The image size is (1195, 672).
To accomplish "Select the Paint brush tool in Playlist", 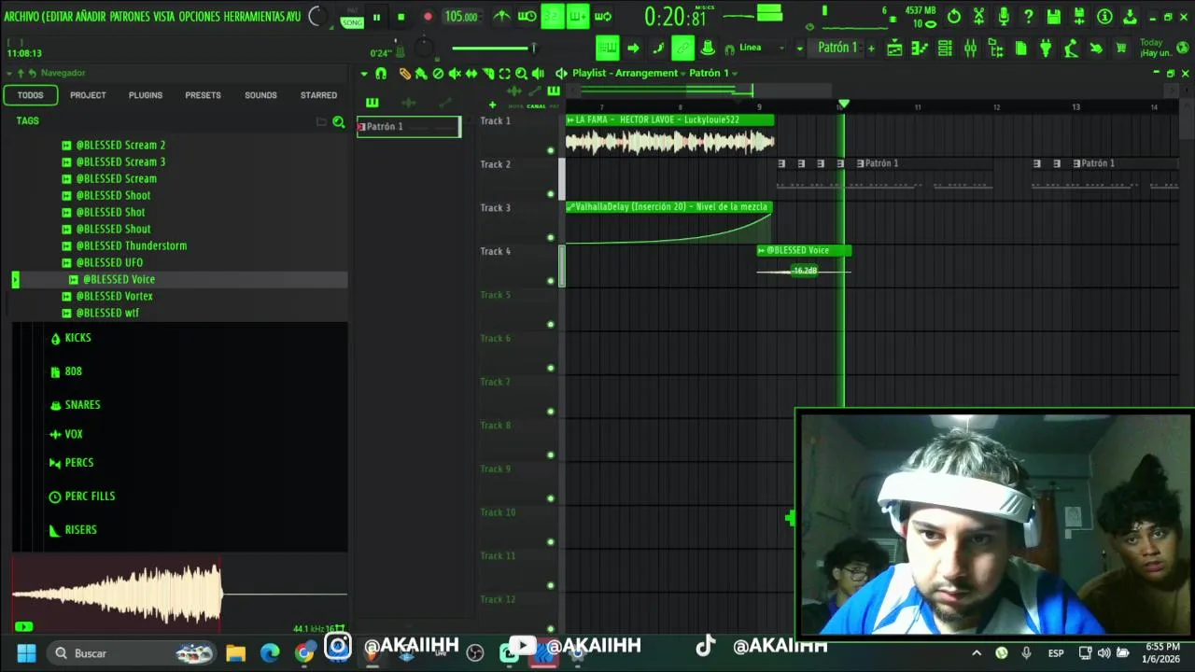I will coord(421,74).
